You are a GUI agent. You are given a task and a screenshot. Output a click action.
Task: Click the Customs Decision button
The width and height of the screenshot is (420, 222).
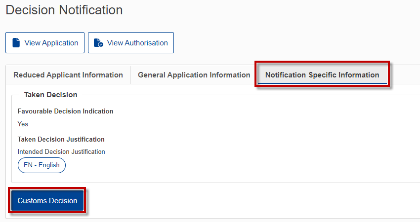click(x=47, y=201)
